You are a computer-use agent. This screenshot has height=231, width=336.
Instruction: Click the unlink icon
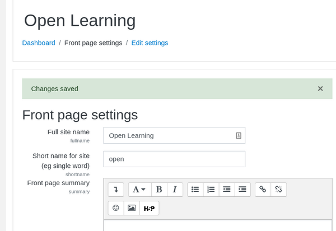[x=278, y=190]
